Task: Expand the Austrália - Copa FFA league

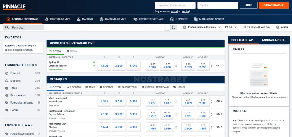Action: 61,57
